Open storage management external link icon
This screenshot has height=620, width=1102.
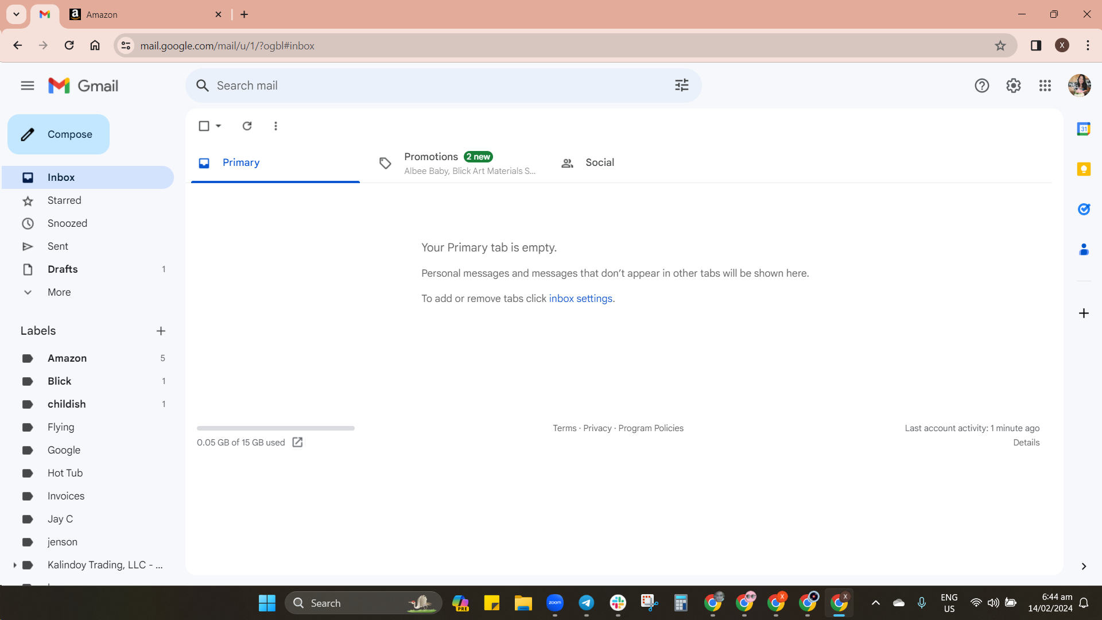[297, 442]
